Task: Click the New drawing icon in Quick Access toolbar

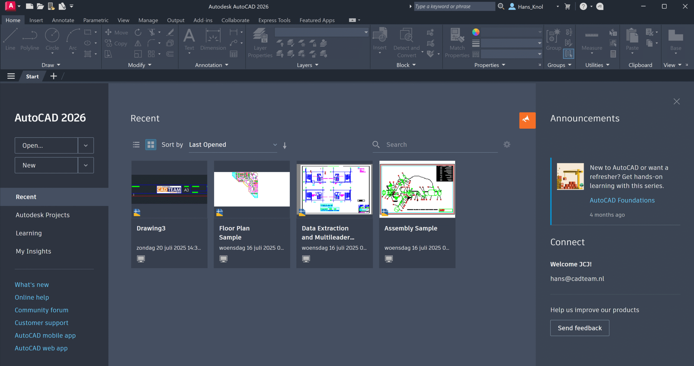Action: click(30, 6)
